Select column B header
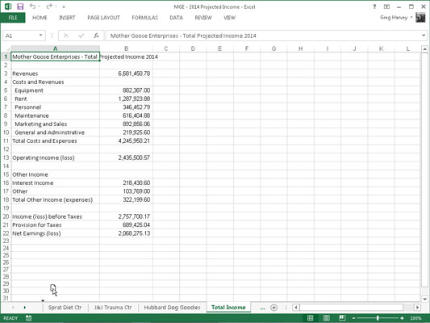430x323 pixels. (x=126, y=48)
